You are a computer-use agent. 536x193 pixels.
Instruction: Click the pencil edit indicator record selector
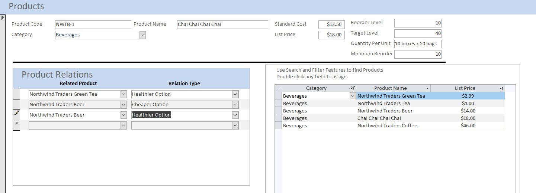(16, 115)
